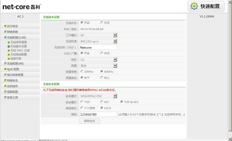Expand 网络安全 menu
232x141 pixels.
click(13, 80)
